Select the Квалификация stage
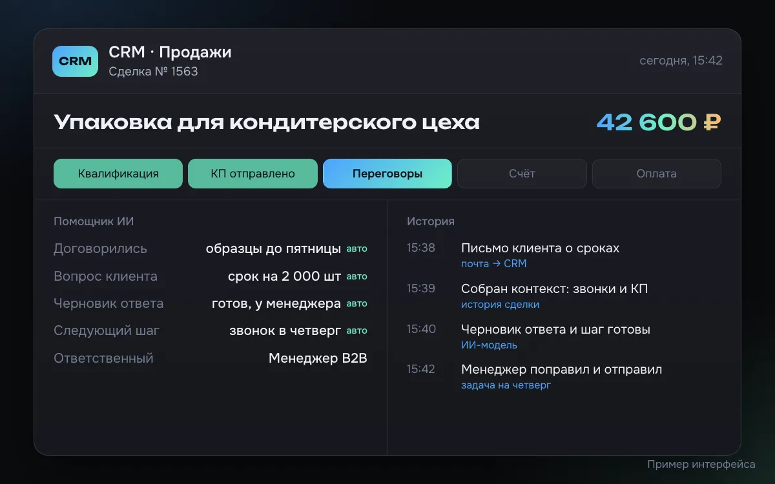 (118, 174)
